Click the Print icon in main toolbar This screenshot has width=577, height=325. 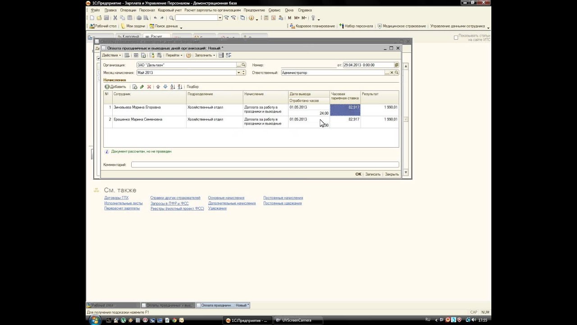pos(139,18)
